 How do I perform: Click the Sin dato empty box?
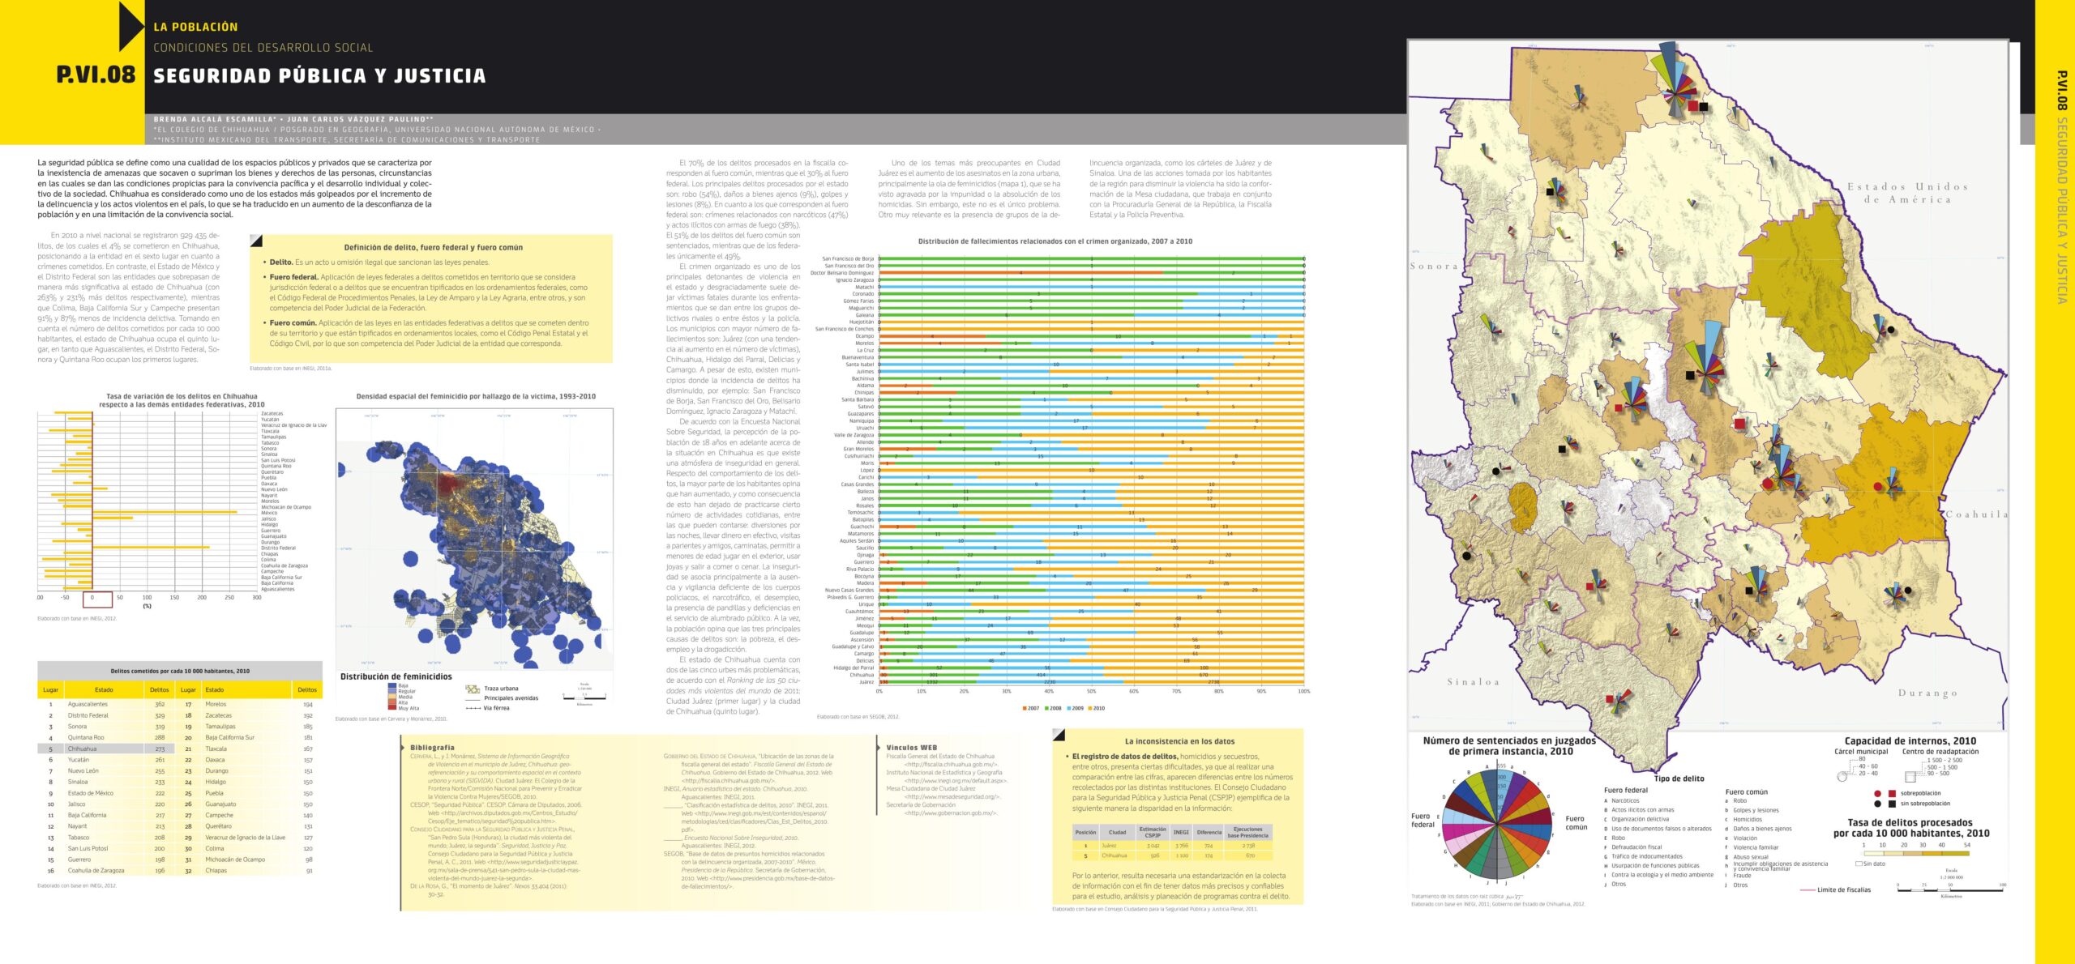1859,864
